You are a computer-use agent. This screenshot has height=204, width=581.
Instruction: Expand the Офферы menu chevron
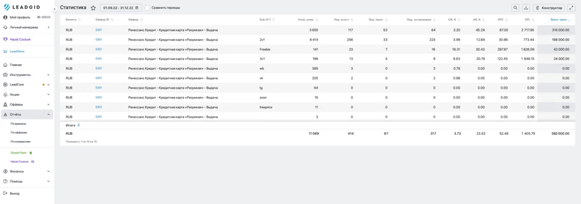point(49,104)
